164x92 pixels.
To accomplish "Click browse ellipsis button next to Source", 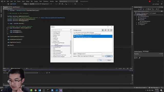I will [x=104, y=56].
